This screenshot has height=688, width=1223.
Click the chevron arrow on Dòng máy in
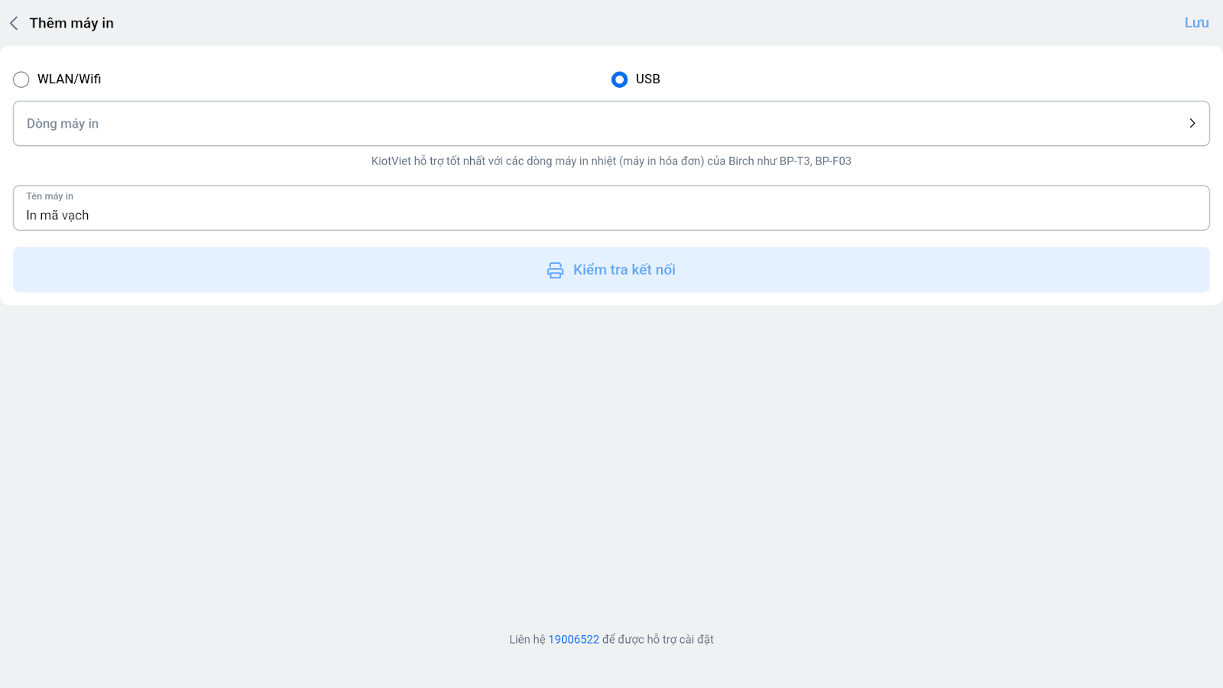(x=1192, y=124)
